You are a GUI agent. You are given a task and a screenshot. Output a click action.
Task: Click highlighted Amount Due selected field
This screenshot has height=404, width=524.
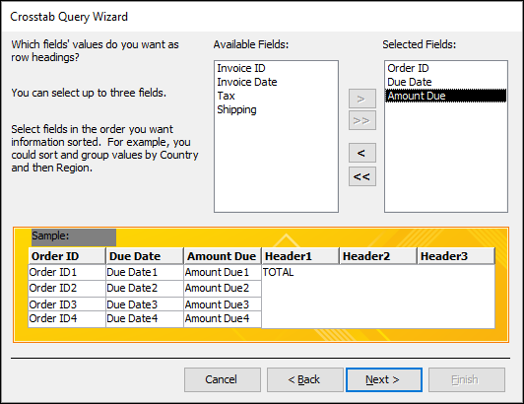[446, 96]
